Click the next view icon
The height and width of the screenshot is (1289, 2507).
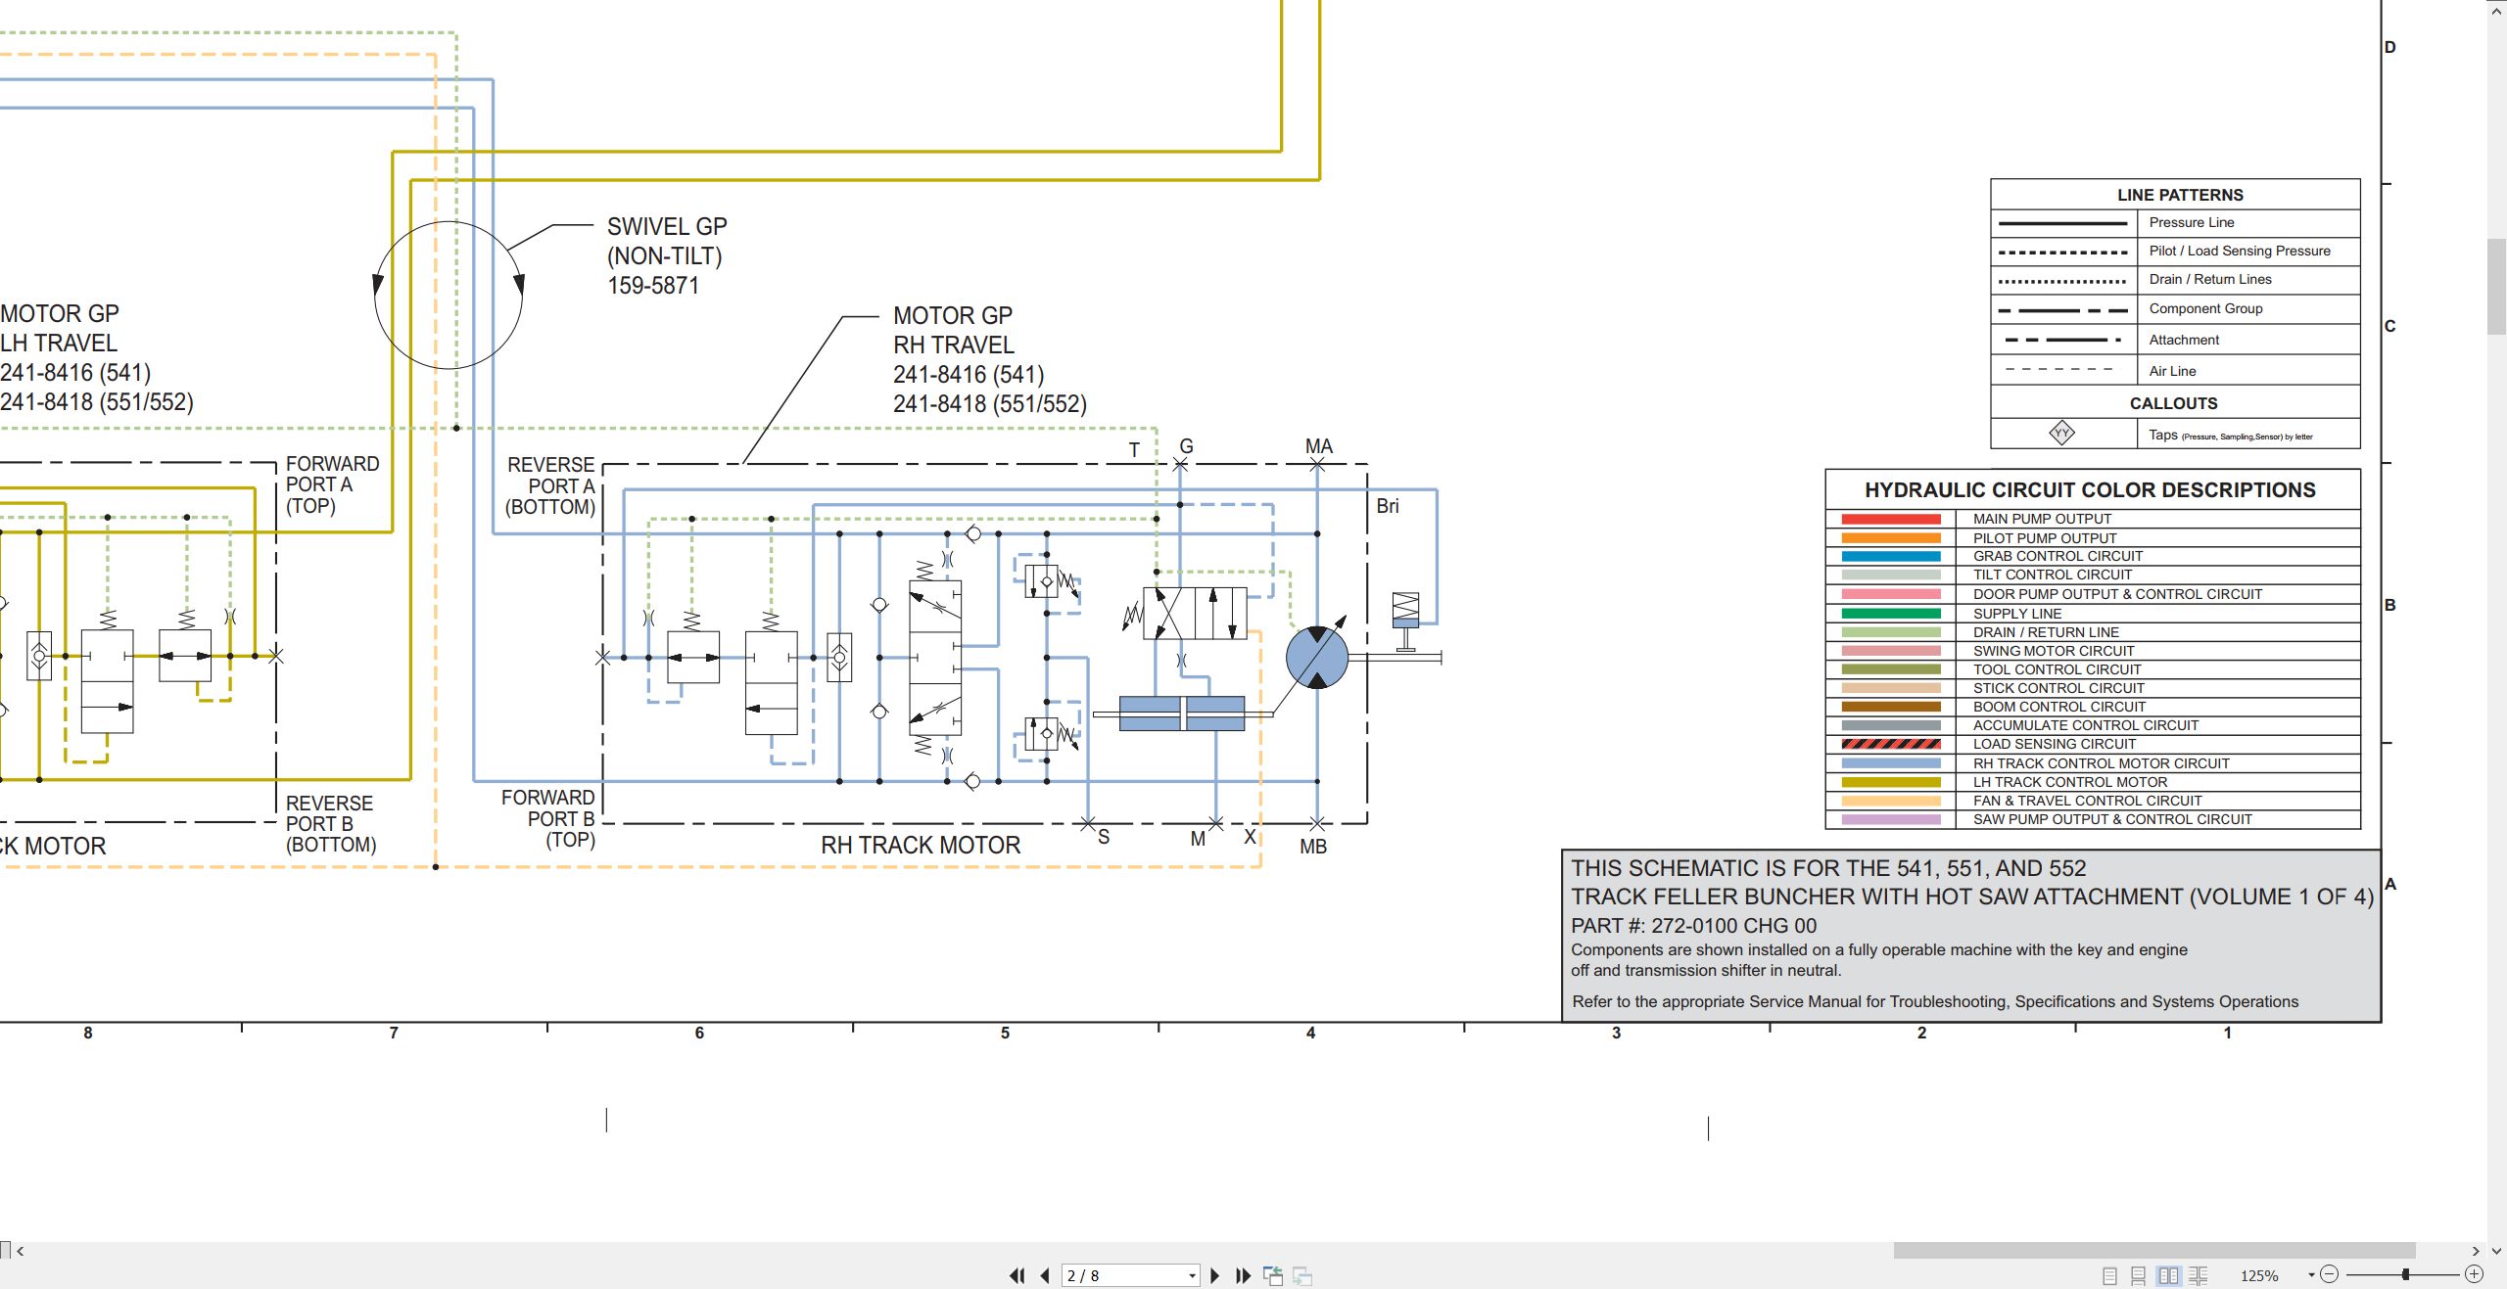[1302, 1275]
